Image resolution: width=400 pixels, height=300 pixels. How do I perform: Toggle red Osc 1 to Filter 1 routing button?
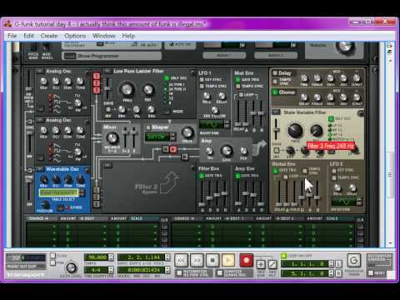97,76
